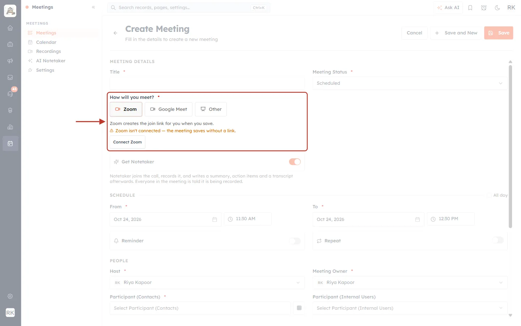Open the headset support icon with badge
This screenshot has width=521, height=326.
pyautogui.click(x=10, y=94)
